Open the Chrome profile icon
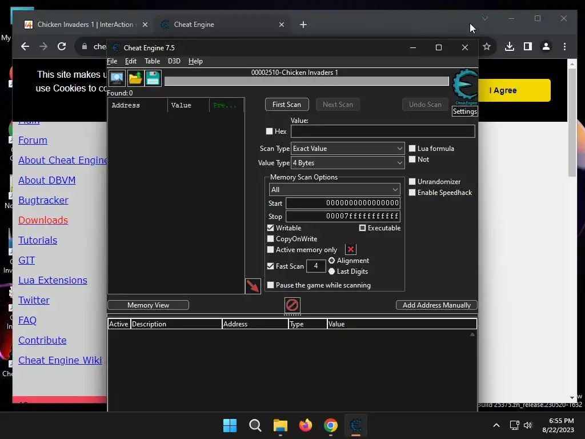Screen dimensions: 585x439 546,46
